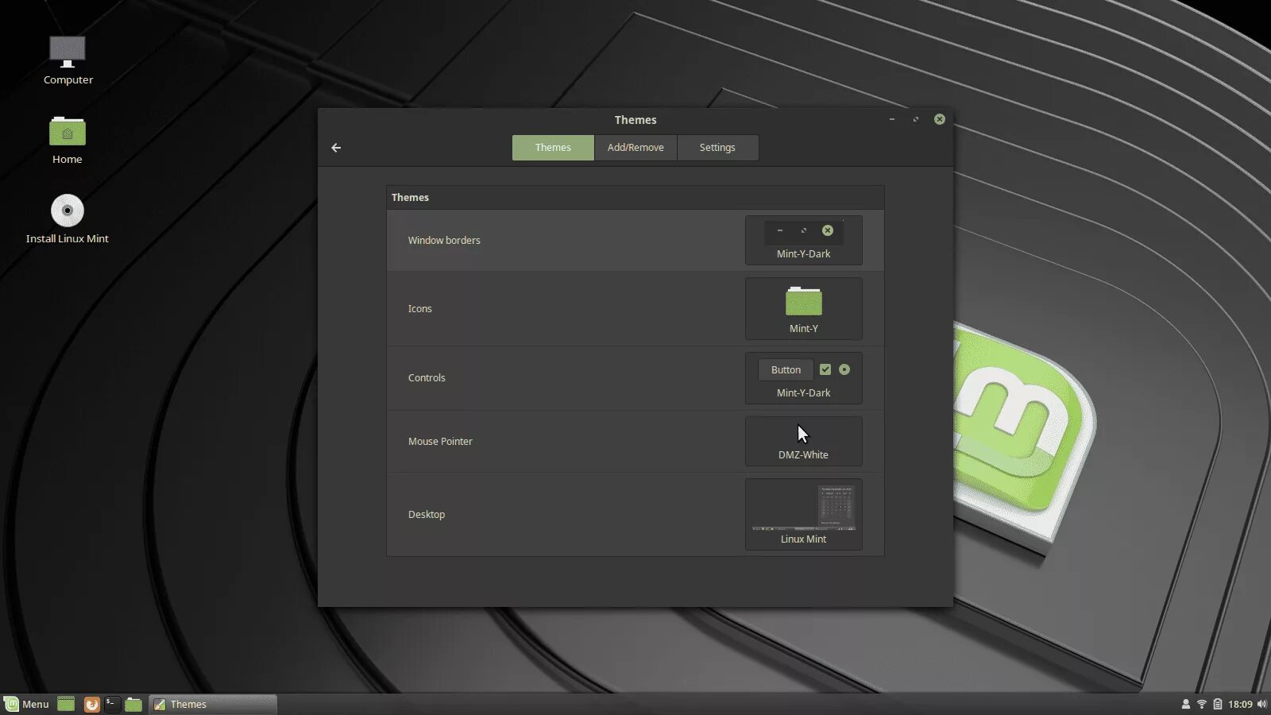This screenshot has width=1271, height=715.
Task: Switch to the Settings tab
Action: click(717, 148)
